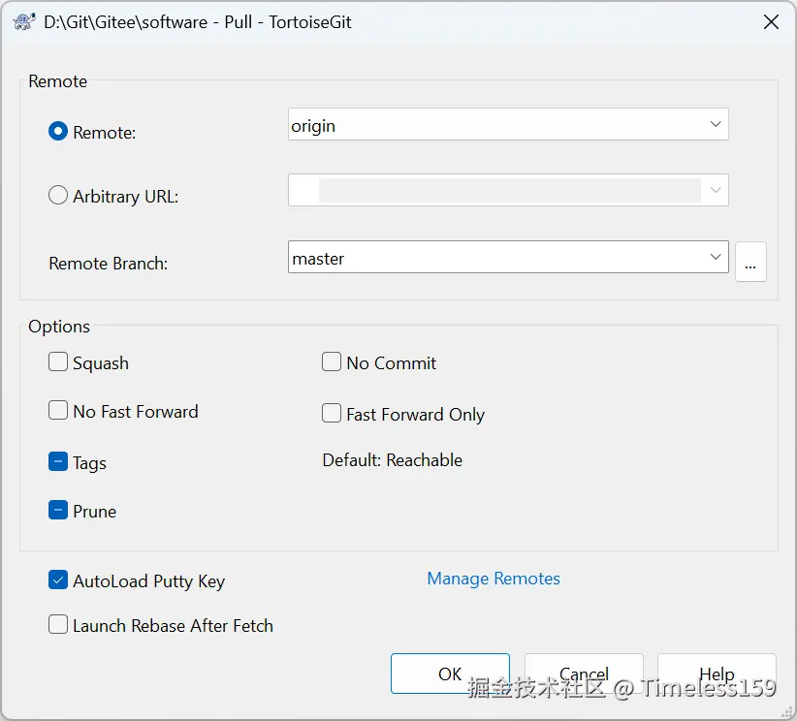Enable the No Commit checkbox
The height and width of the screenshot is (721, 797).
[332, 361]
